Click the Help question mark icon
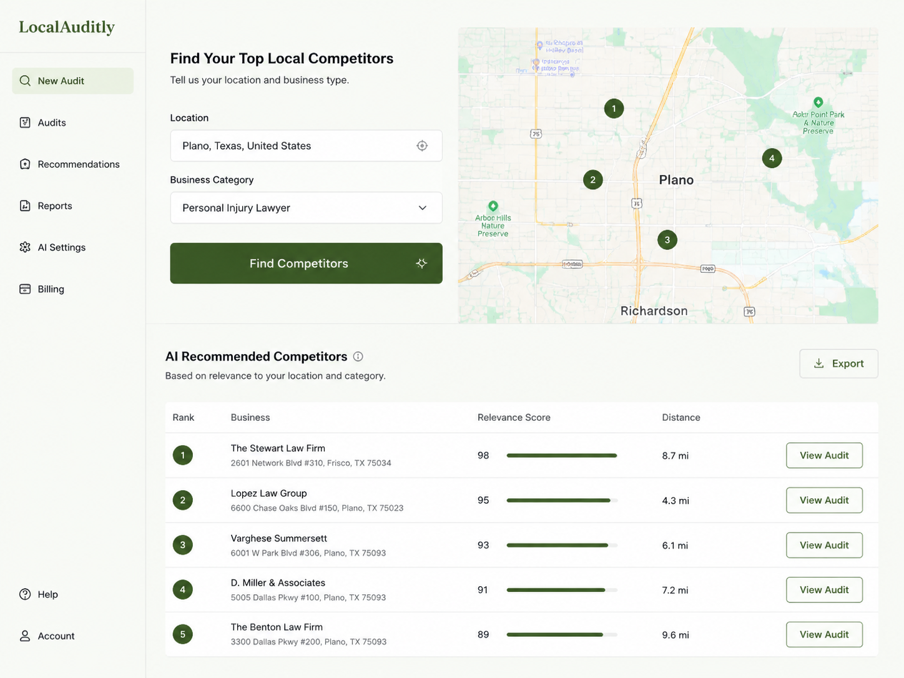 (x=25, y=594)
